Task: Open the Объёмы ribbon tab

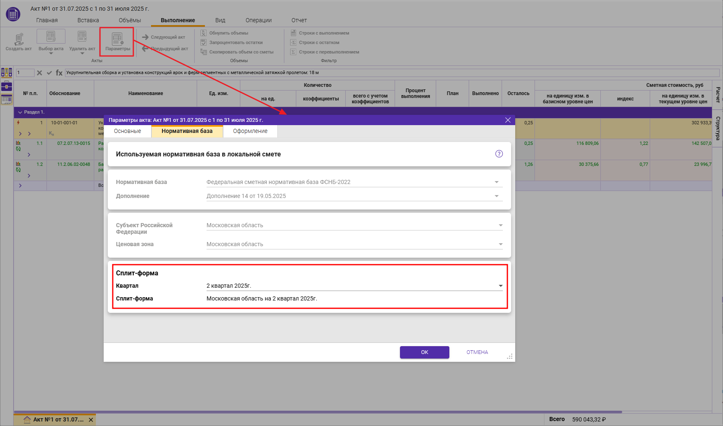Action: pos(130,20)
